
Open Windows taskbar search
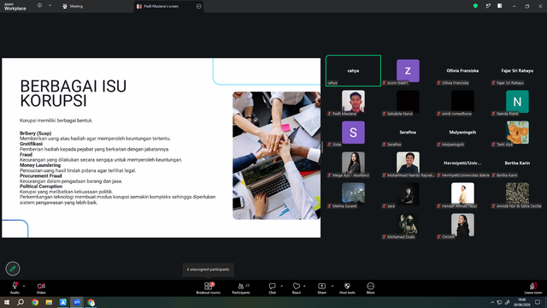pyautogui.click(x=21, y=302)
